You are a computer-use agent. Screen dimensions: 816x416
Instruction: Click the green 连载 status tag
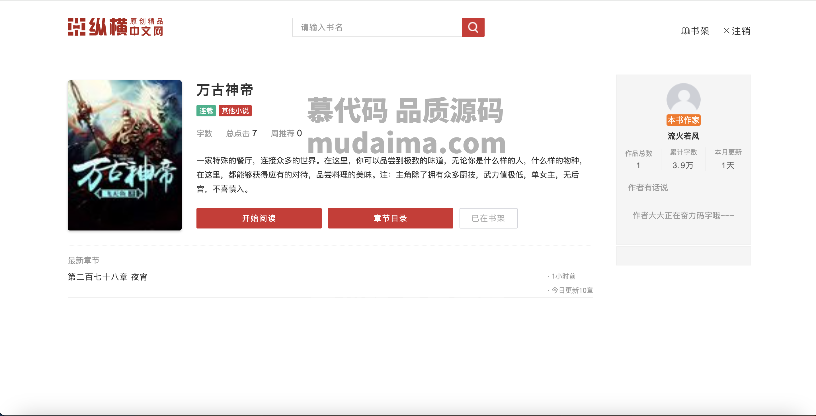(206, 111)
